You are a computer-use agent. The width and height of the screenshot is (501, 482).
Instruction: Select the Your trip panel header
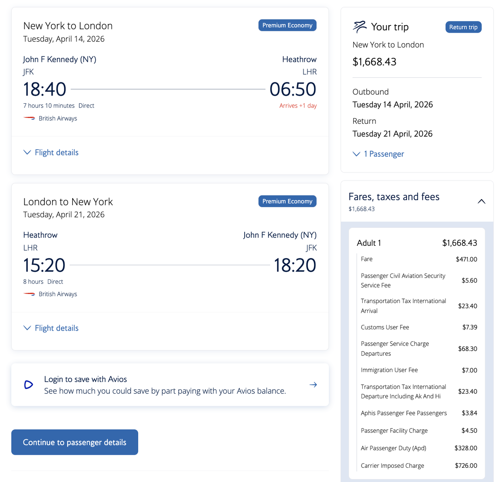coord(390,26)
